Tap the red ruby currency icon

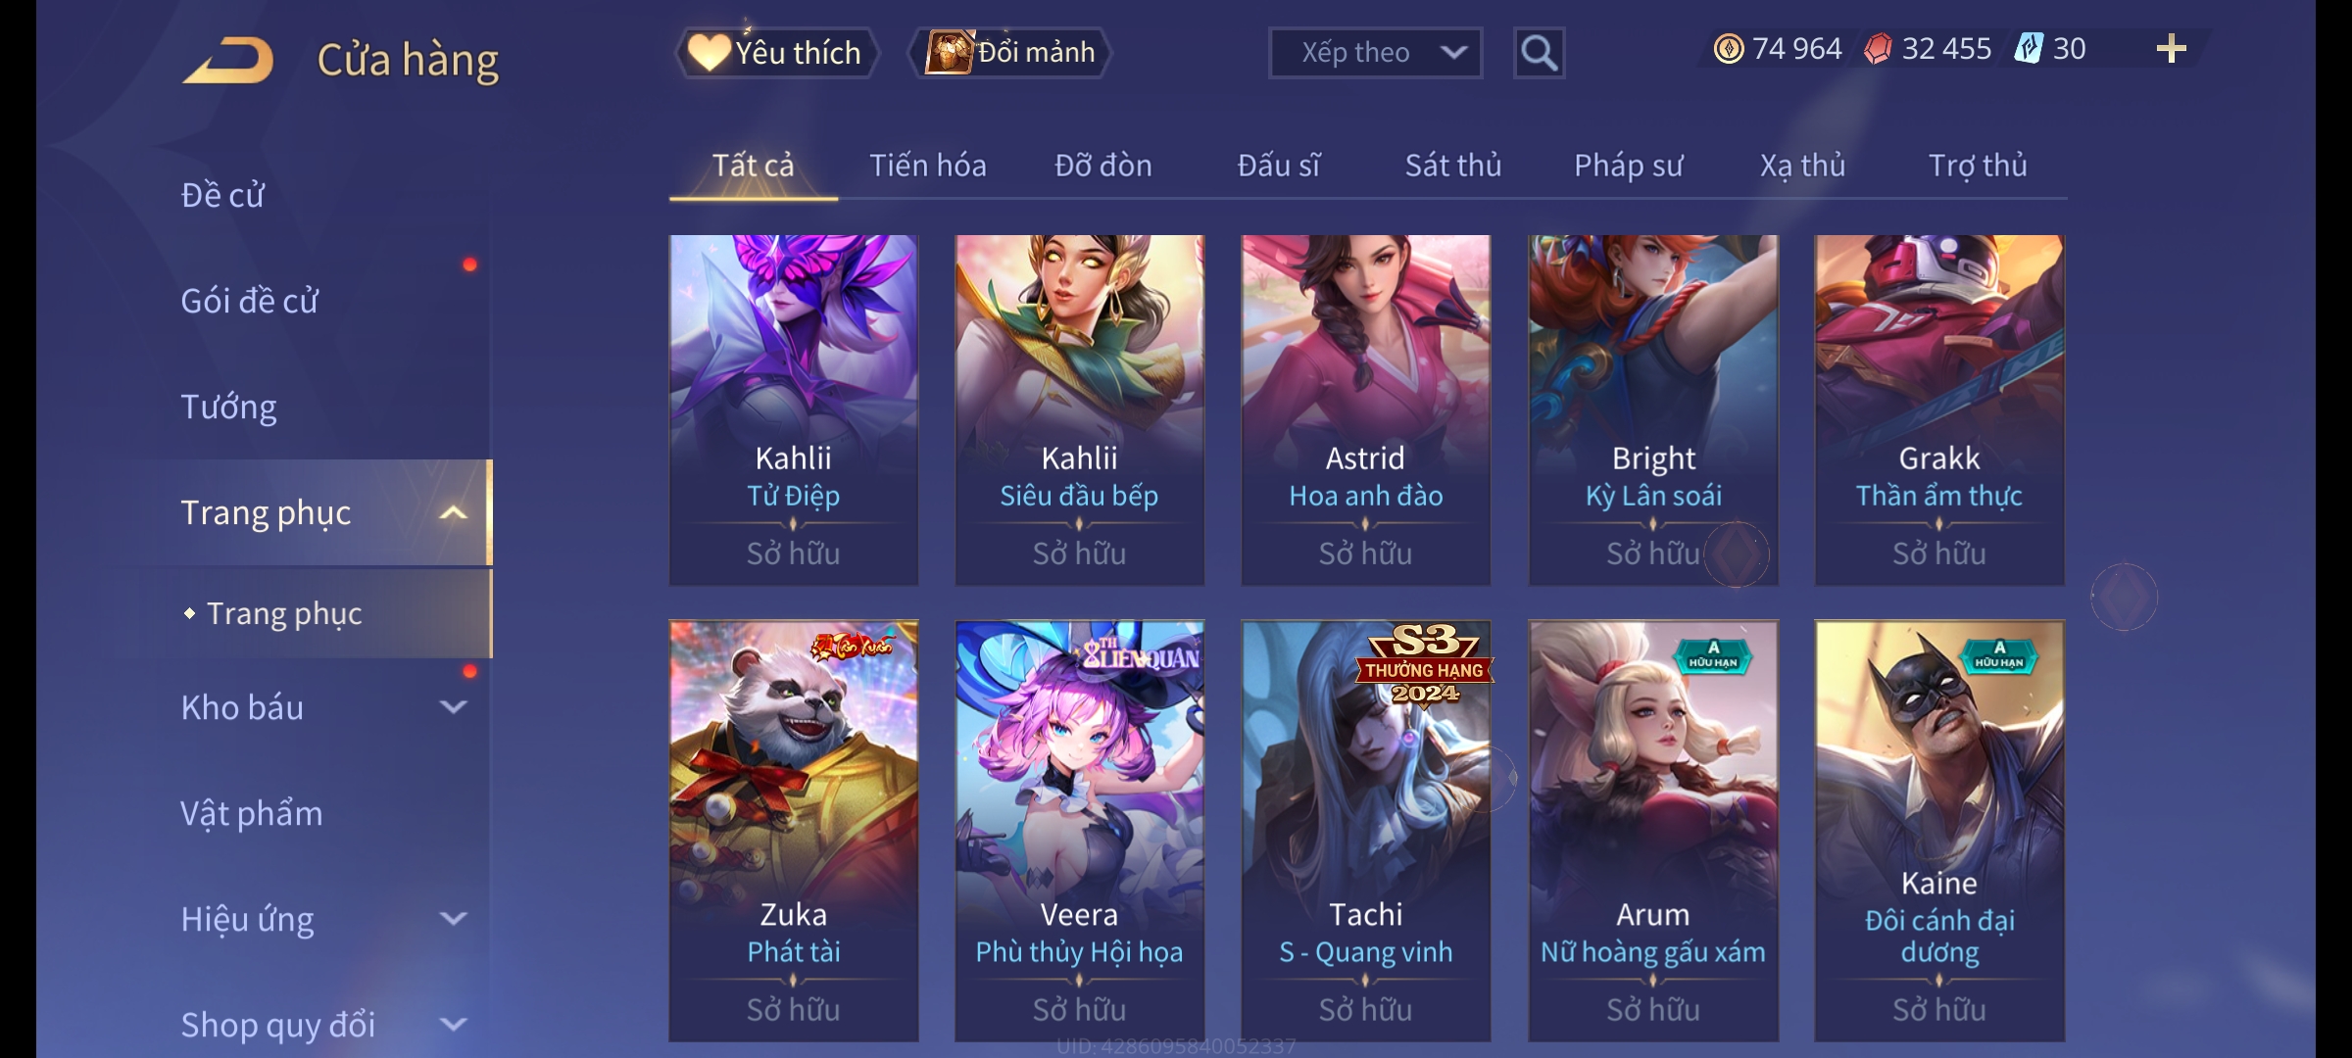coord(1878,49)
